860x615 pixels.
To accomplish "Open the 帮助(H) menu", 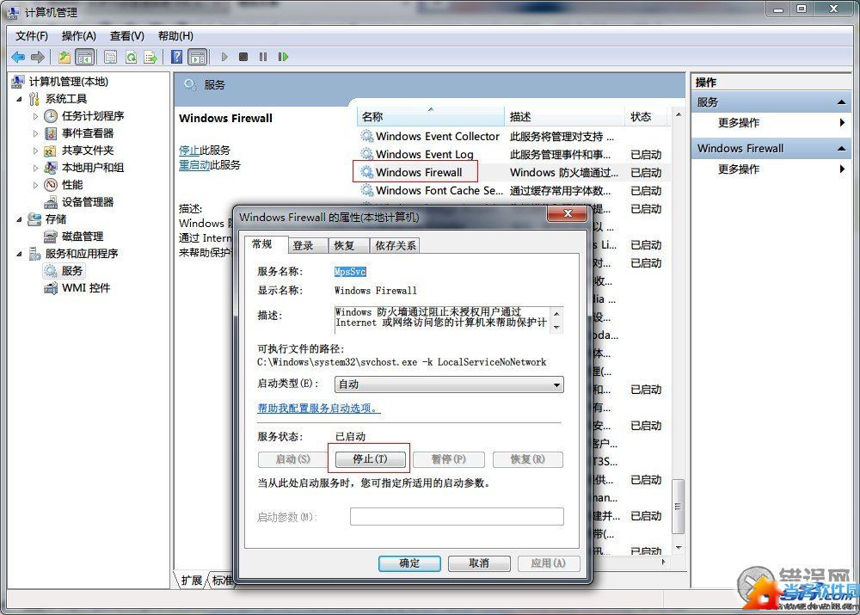I will coord(175,36).
